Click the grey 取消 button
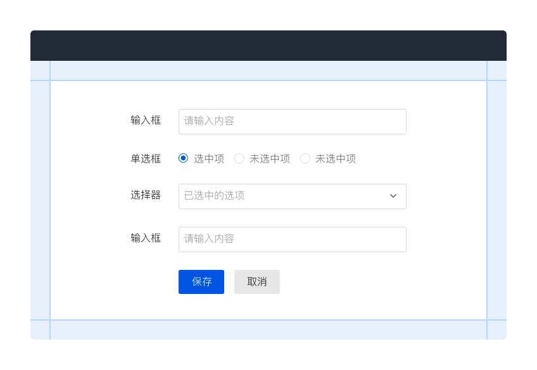The height and width of the screenshot is (370, 537). (x=257, y=282)
